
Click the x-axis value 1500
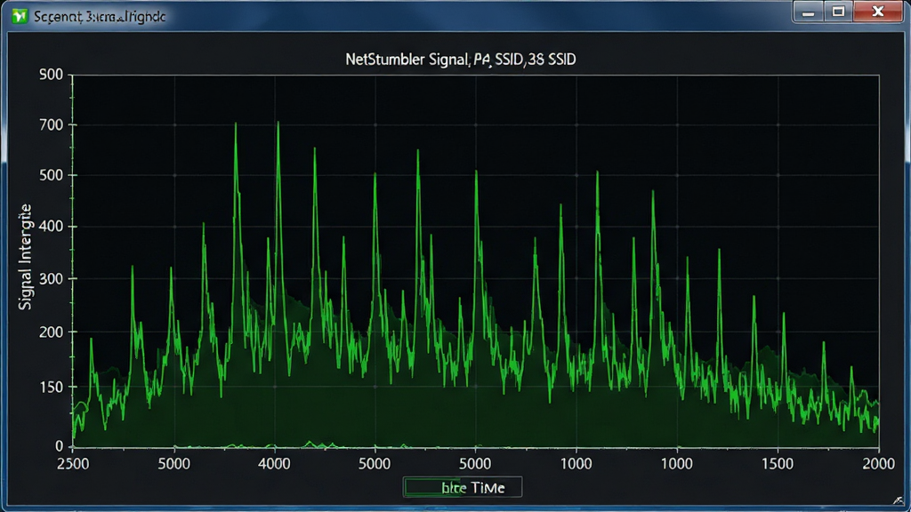(x=778, y=464)
